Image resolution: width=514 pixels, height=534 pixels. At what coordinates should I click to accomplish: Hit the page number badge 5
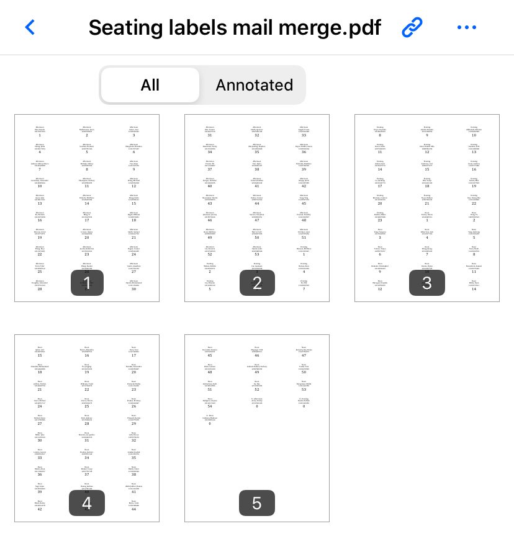pos(257,503)
